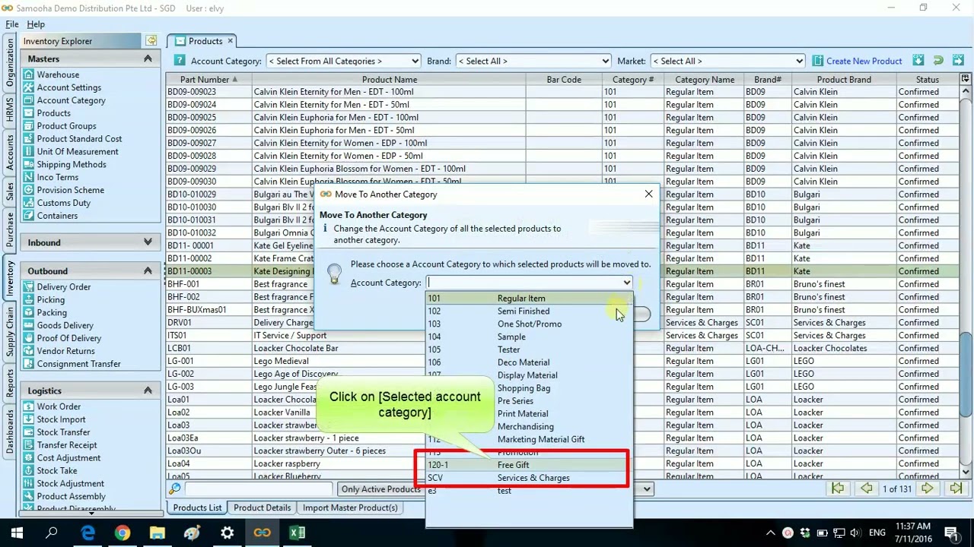Viewport: 974px width, 547px height.
Task: Toggle the dialog's Account Category dropdown arrow
Action: pos(626,283)
